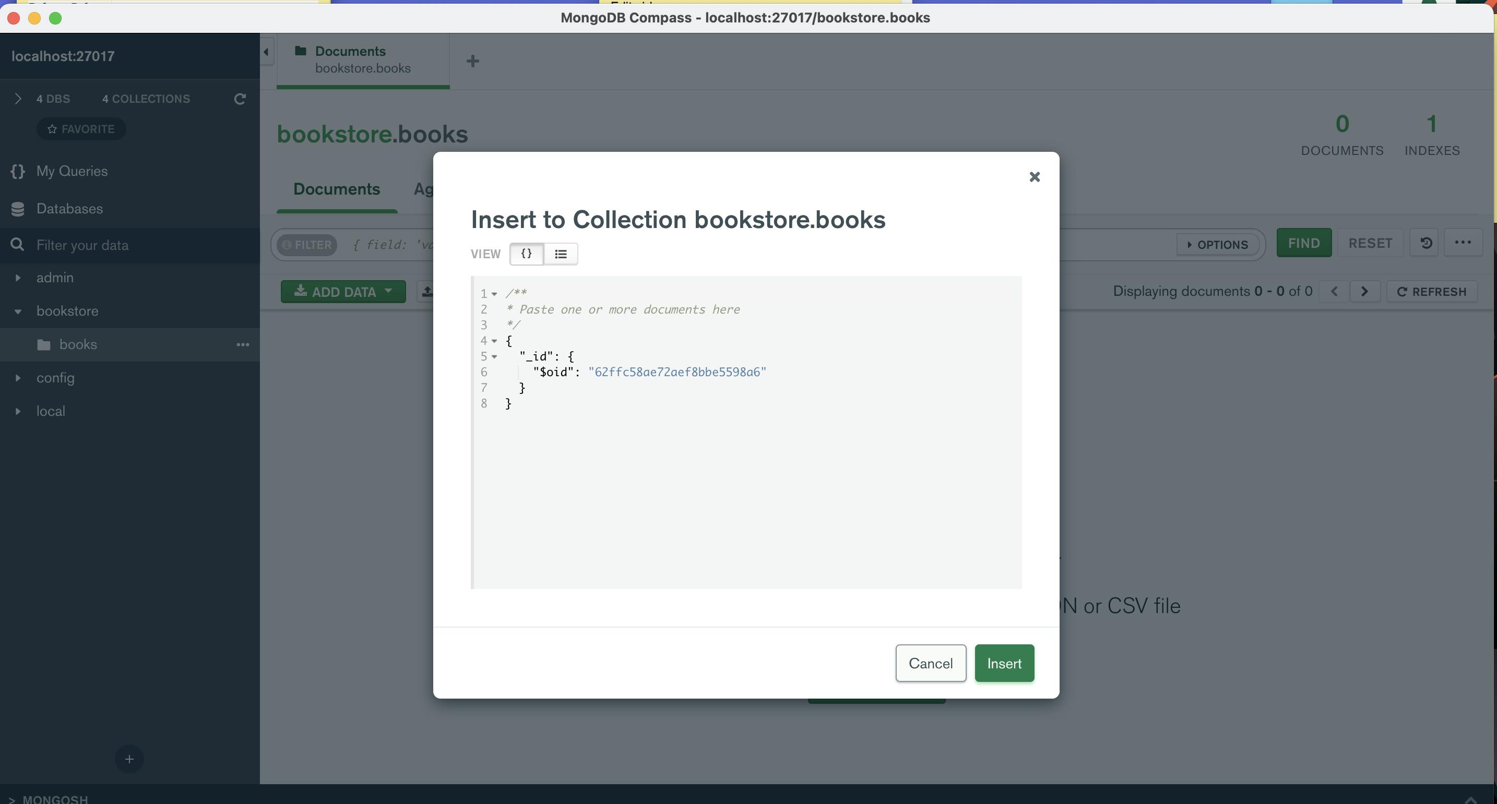This screenshot has width=1497, height=804.
Task: Expand the config database
Action: (17, 378)
